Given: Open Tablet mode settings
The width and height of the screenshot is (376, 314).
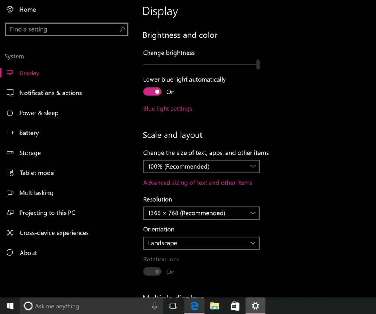Looking at the screenshot, I should pyautogui.click(x=37, y=173).
